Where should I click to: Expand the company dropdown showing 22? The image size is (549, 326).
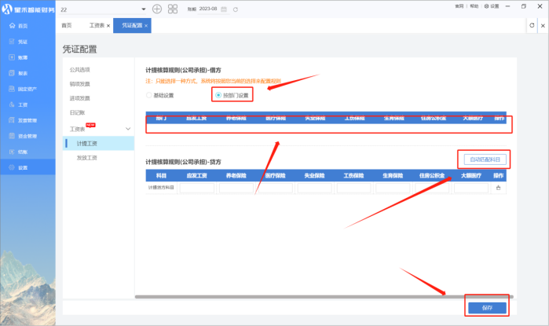[x=144, y=9]
